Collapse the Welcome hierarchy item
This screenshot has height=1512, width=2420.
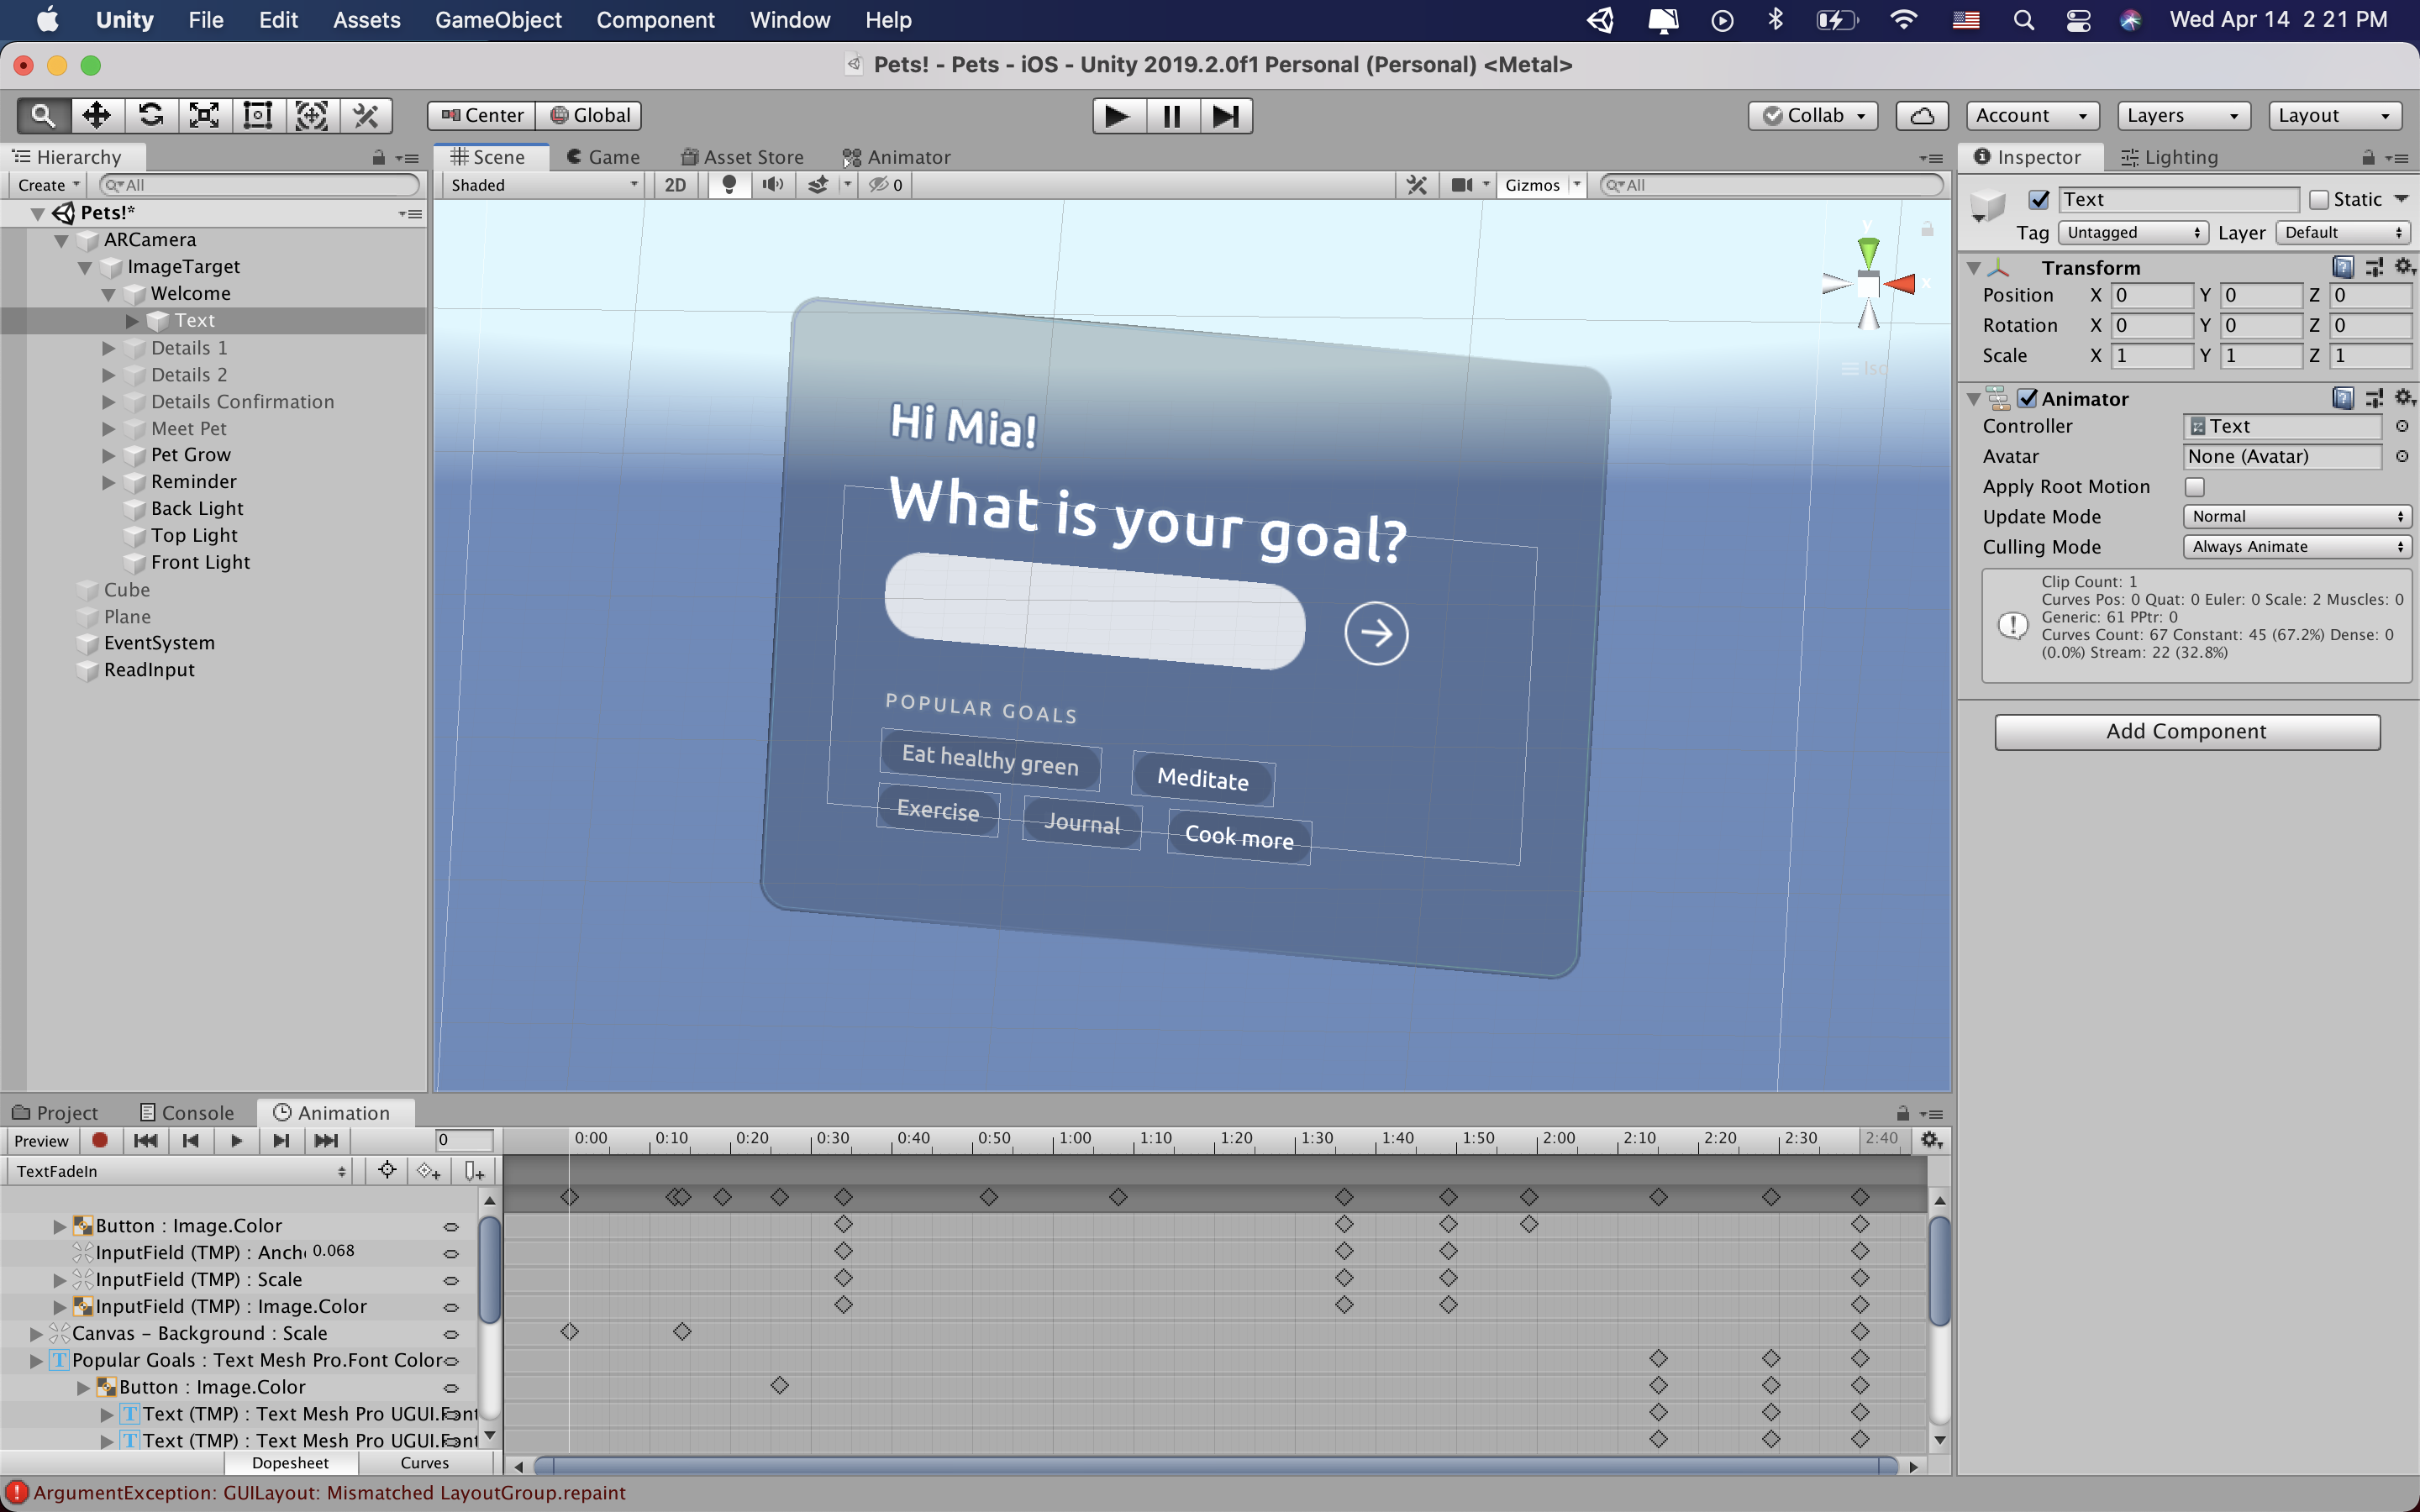108,294
